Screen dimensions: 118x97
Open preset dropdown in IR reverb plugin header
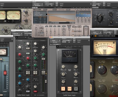pos(49,4)
